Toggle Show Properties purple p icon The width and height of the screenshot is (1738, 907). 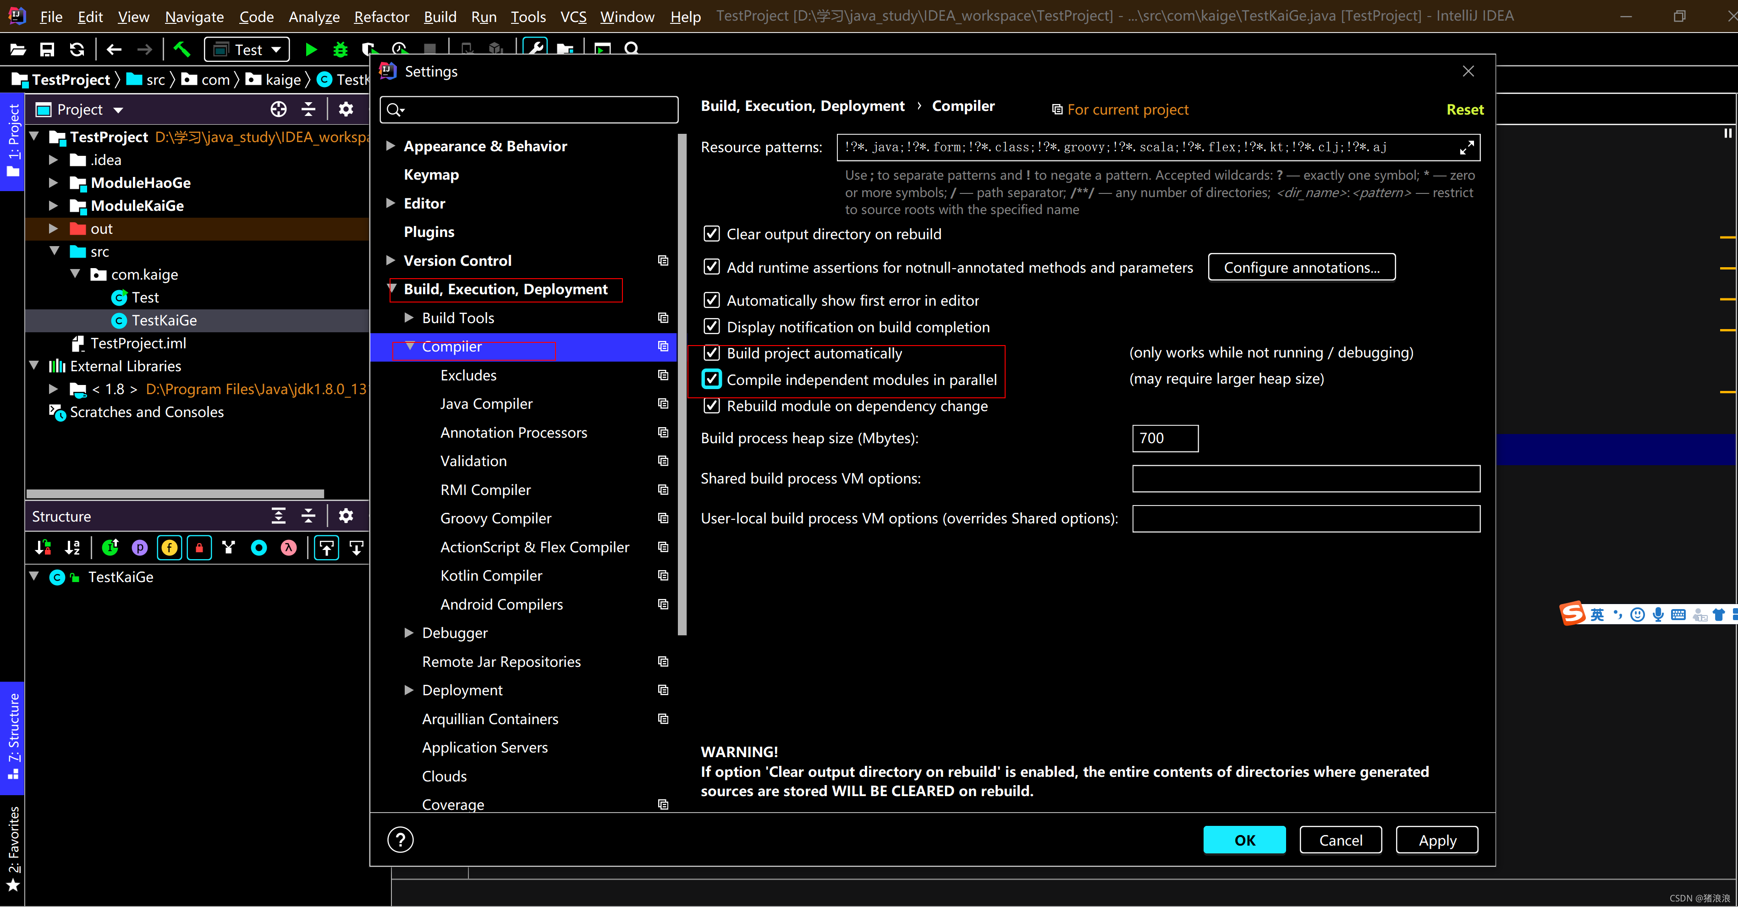(140, 547)
